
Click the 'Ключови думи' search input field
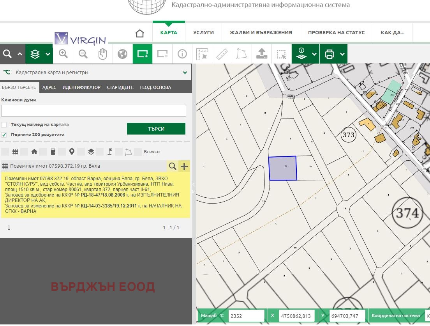[93, 111]
